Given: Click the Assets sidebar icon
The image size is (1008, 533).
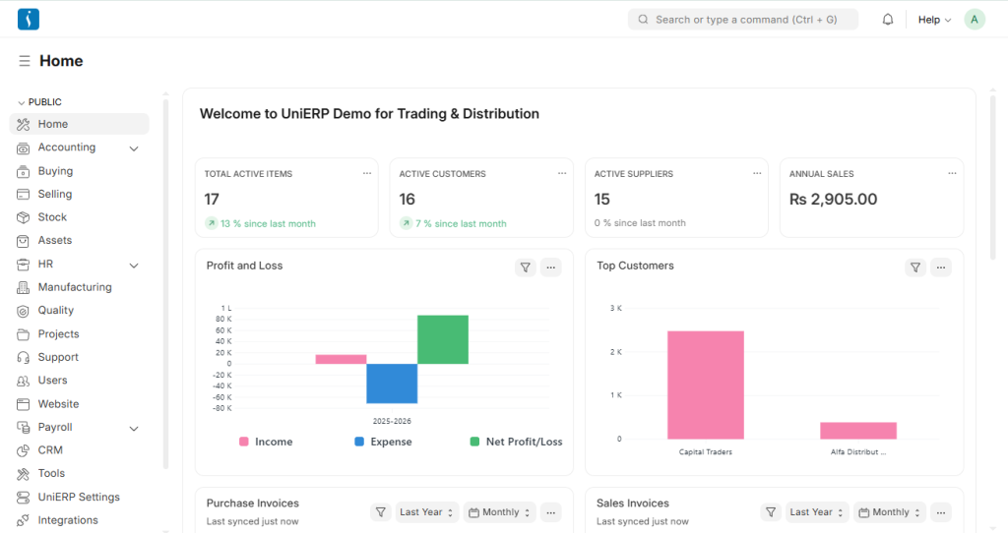Looking at the screenshot, I should (24, 241).
